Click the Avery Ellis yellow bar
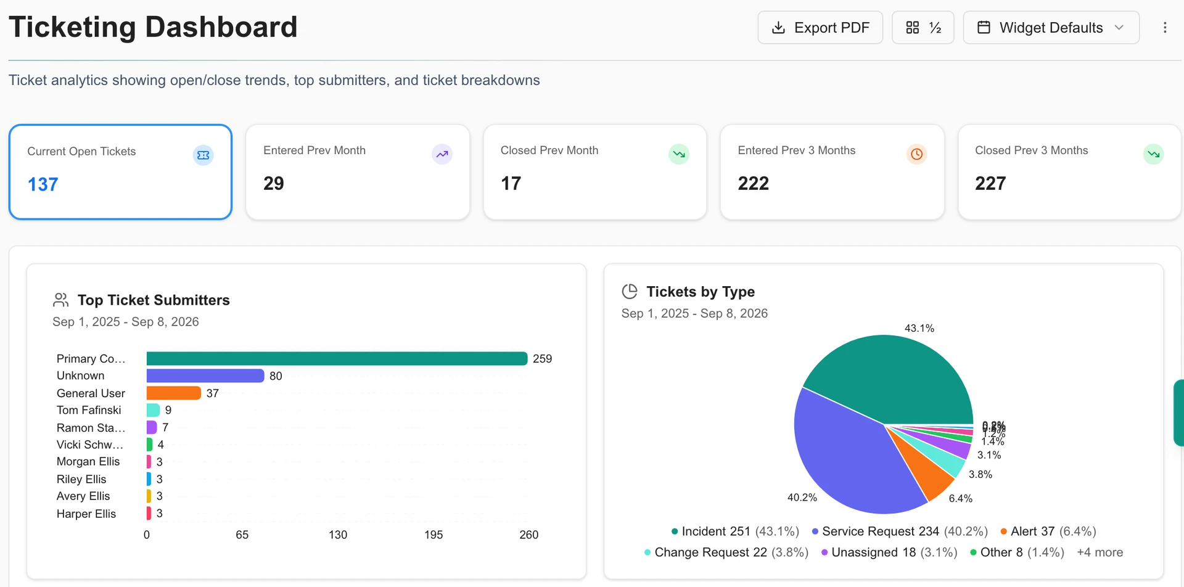Screen dimensions: 1184x587 [149, 496]
